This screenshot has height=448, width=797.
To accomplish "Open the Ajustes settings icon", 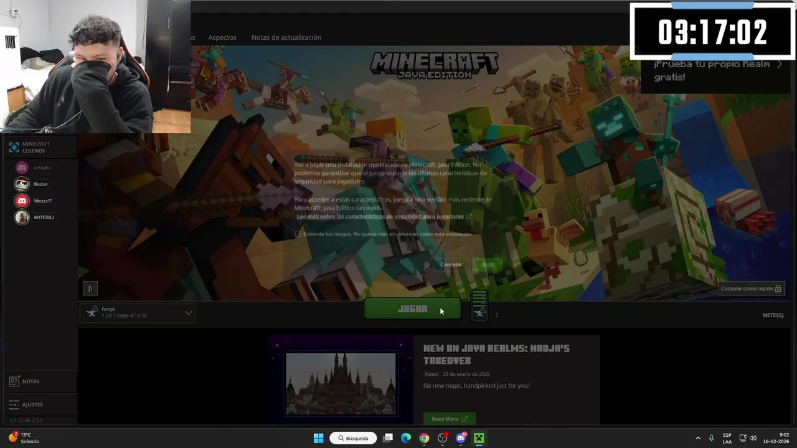I will (x=14, y=404).
